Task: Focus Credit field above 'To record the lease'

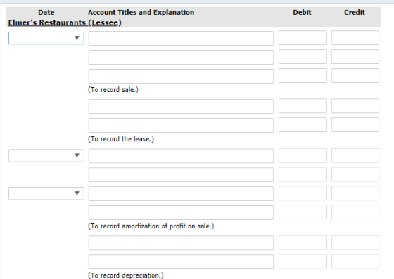Action: [x=355, y=124]
